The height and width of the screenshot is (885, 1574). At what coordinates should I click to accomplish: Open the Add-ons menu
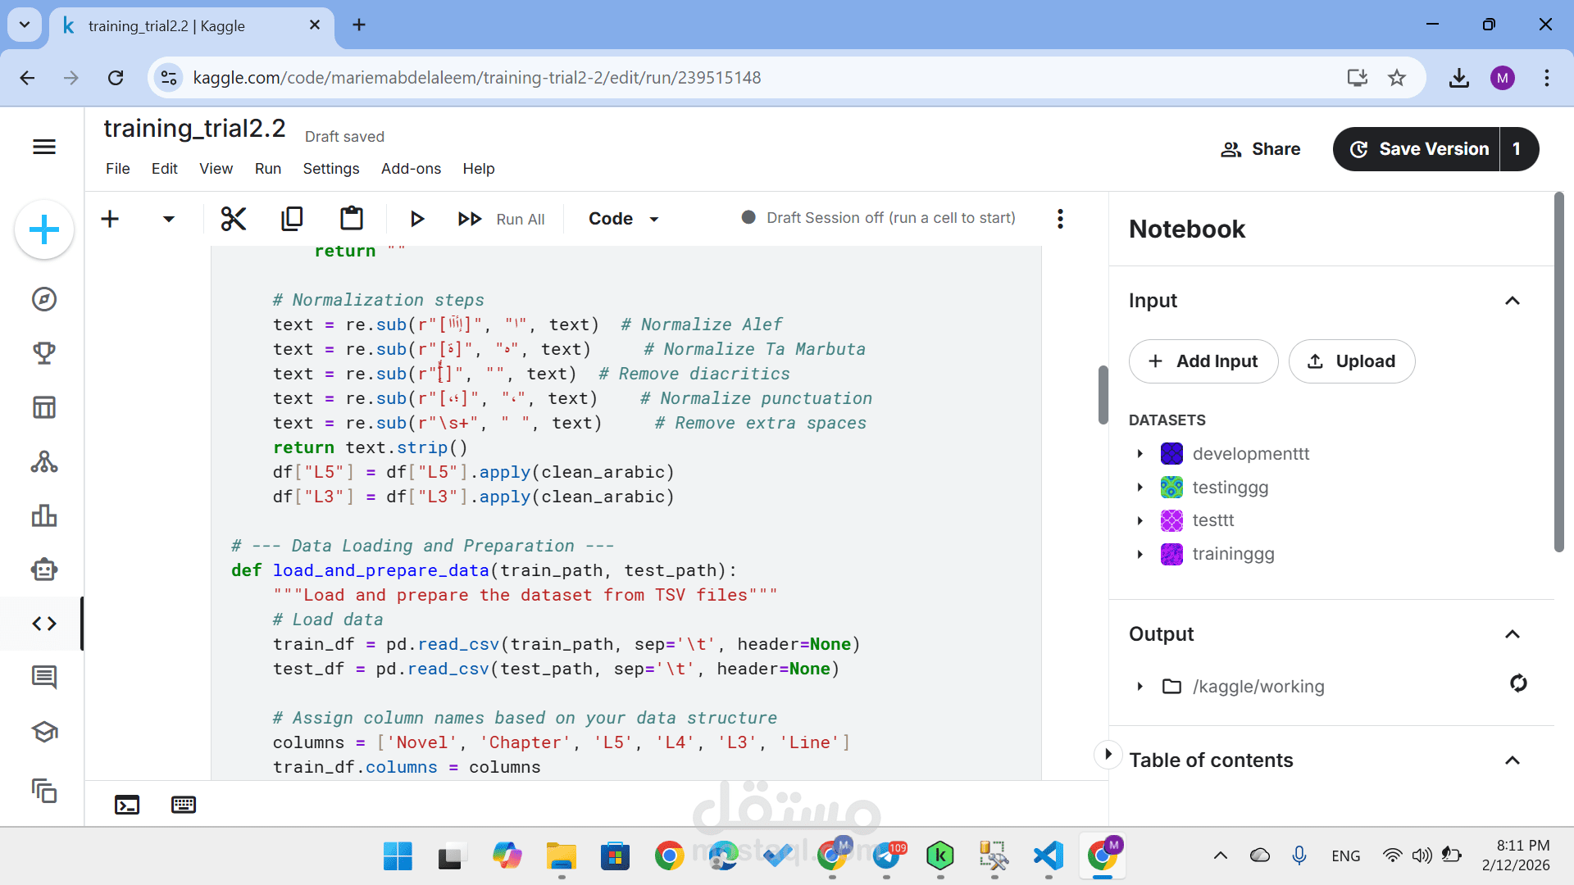(x=411, y=169)
